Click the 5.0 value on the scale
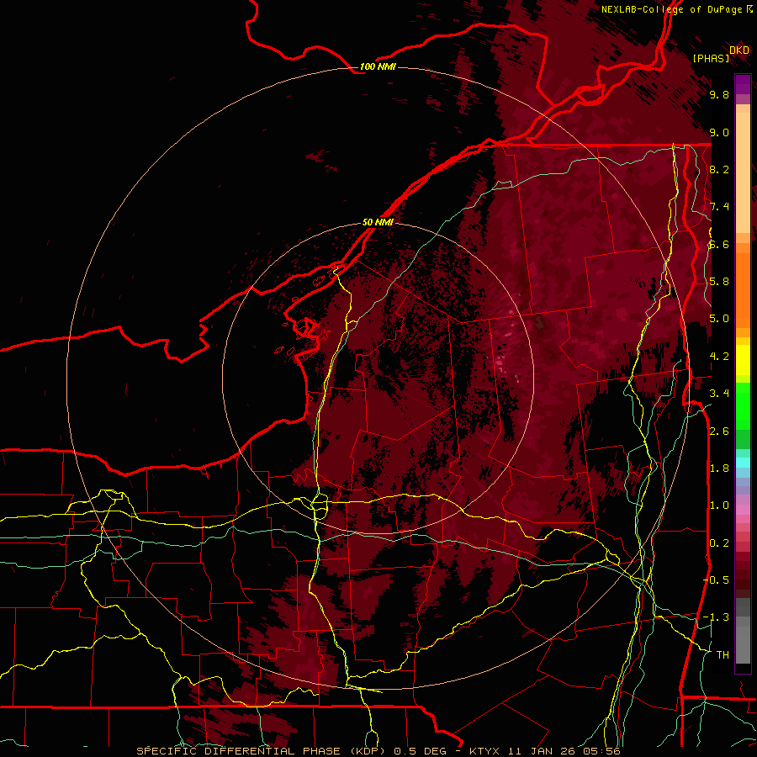Screen dimensions: 757x757 pos(719,319)
